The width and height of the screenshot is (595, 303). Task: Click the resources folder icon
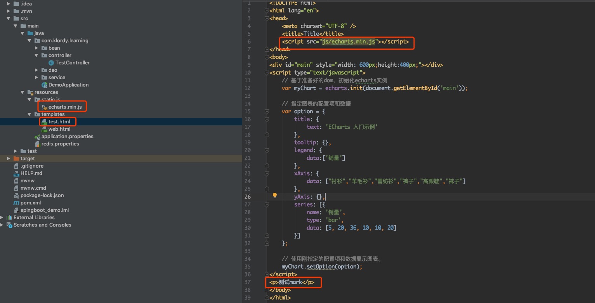coord(31,92)
